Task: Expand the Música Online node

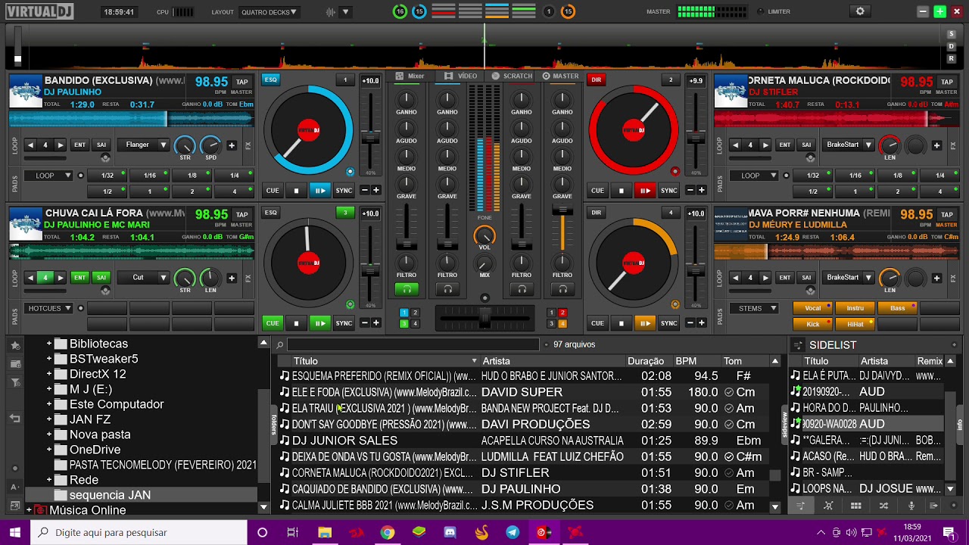Action: 30,510
